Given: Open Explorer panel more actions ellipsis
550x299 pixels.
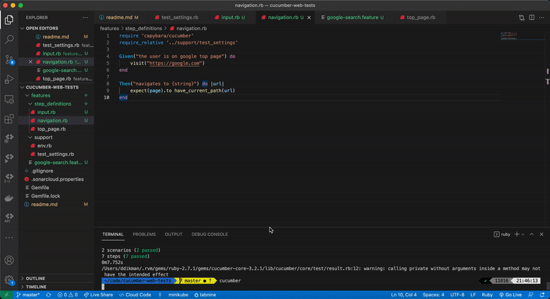Looking at the screenshot, I should tap(85, 17).
